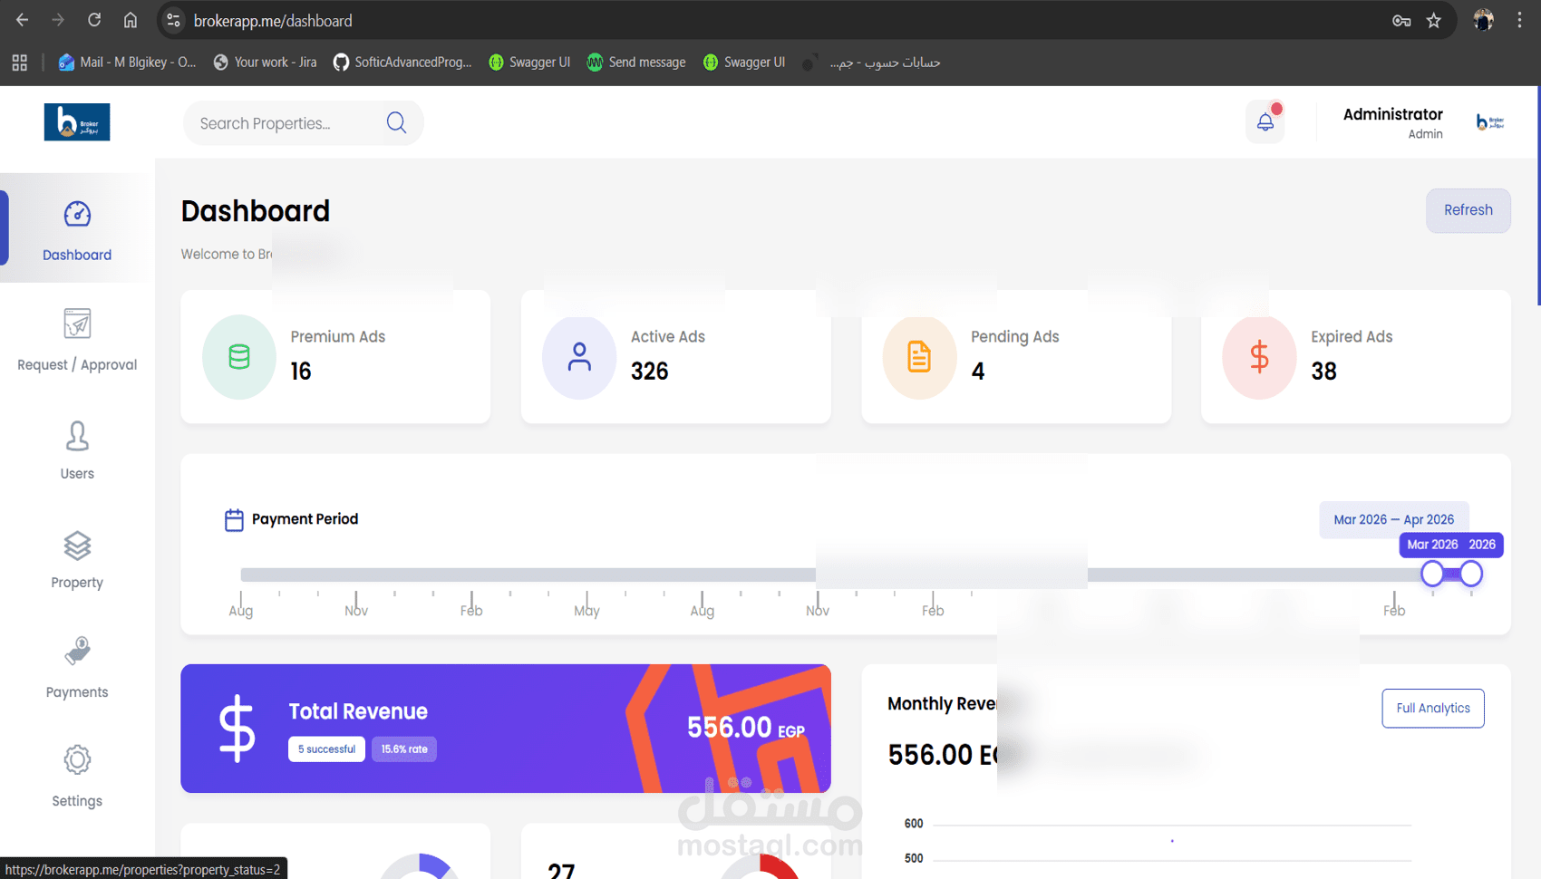Bookmark this page with the star
Image resolution: width=1541 pixels, height=879 pixels.
(1434, 21)
